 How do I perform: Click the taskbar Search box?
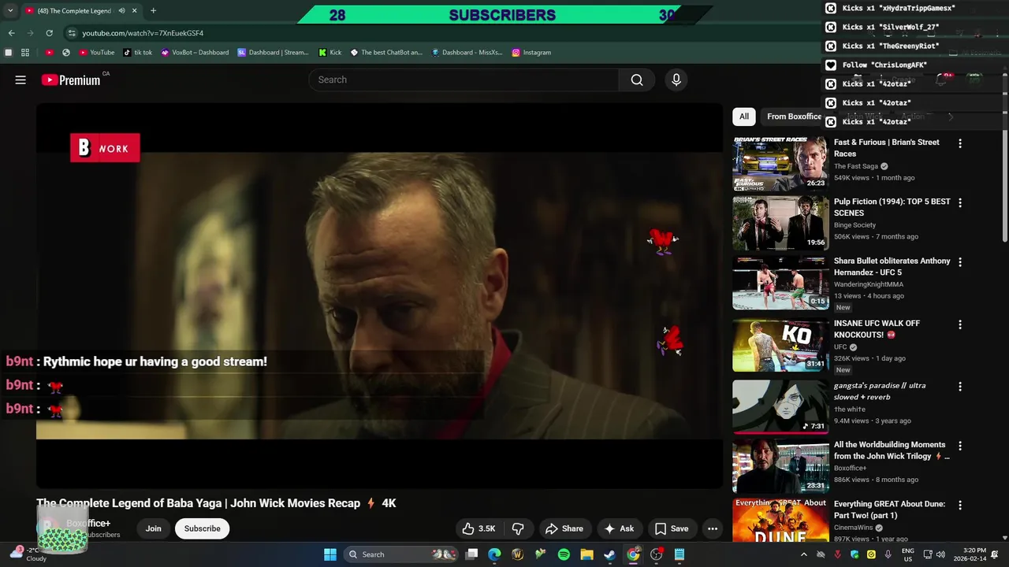402,554
